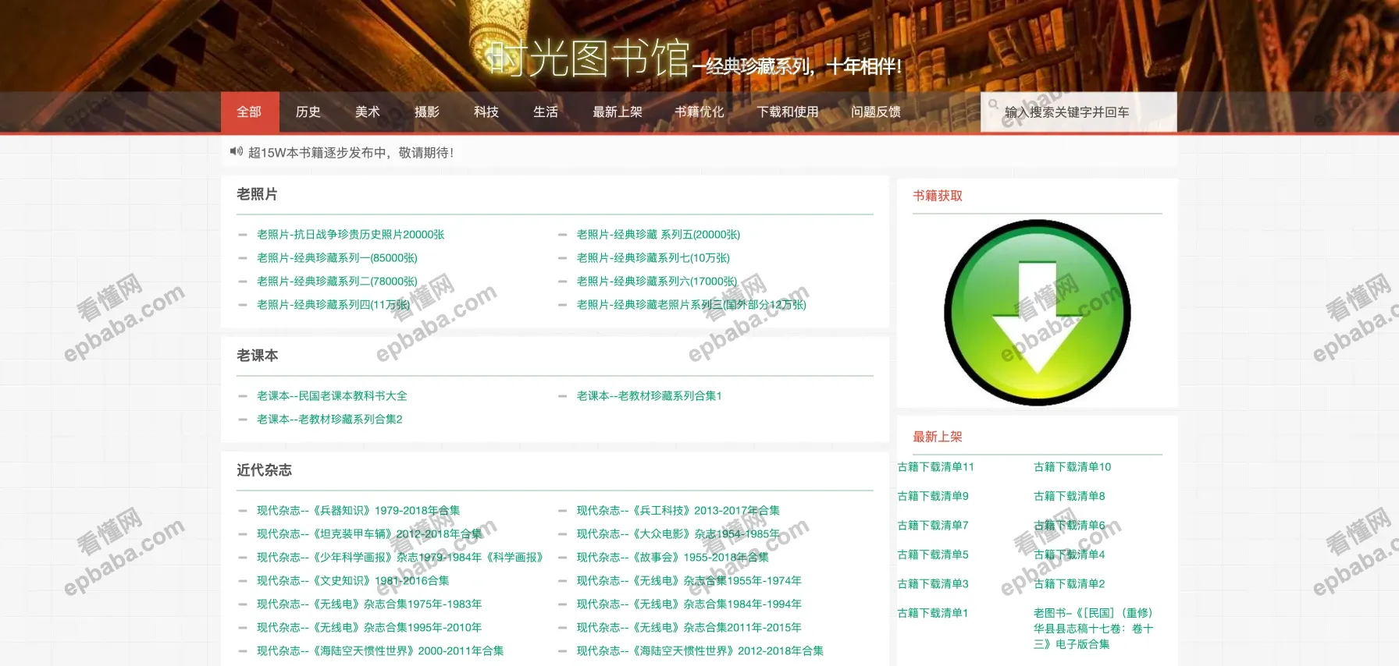Open the 书籍优化 menu item

[x=699, y=112]
